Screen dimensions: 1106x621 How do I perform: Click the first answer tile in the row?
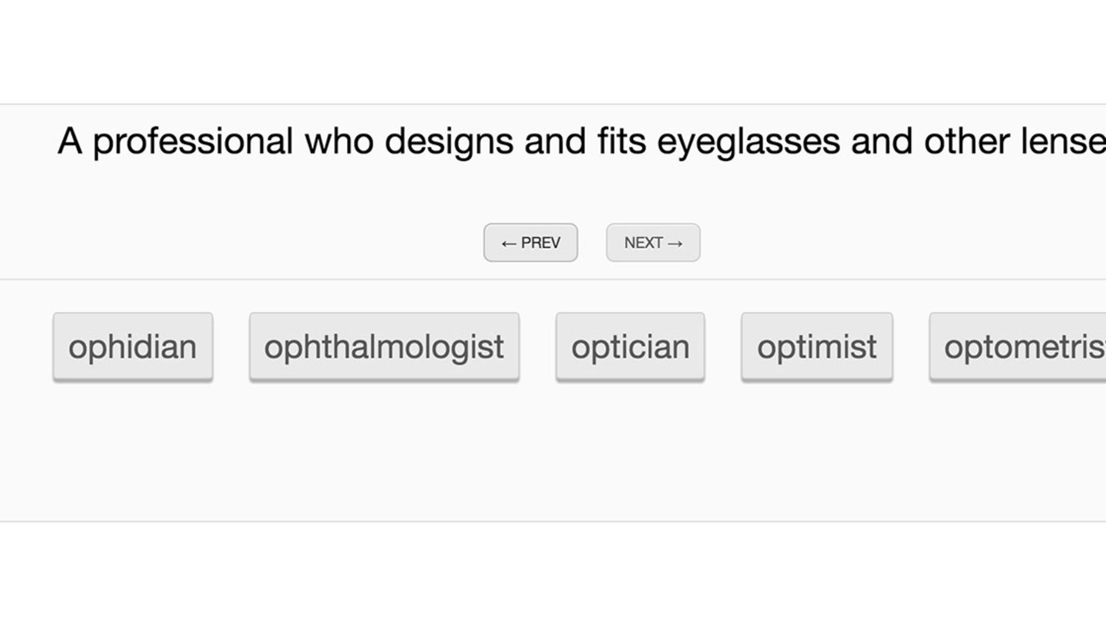[x=133, y=347]
